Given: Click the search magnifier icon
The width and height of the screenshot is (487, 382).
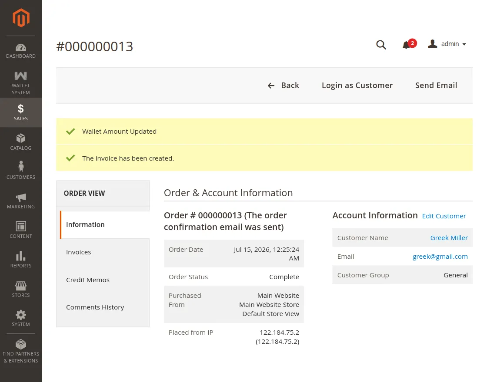Looking at the screenshot, I should tap(381, 45).
